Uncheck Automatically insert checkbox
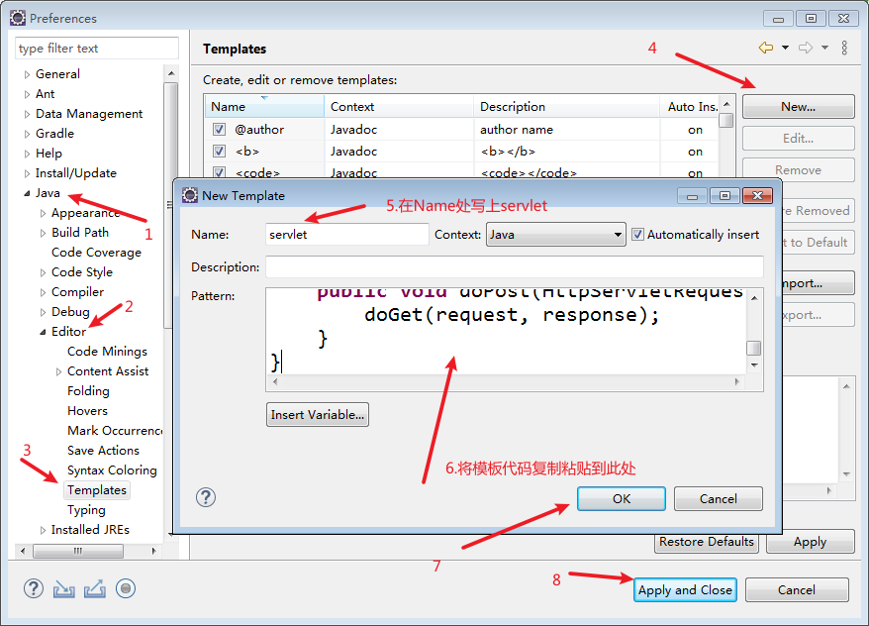Image resolution: width=869 pixels, height=626 pixels. pyautogui.click(x=638, y=235)
